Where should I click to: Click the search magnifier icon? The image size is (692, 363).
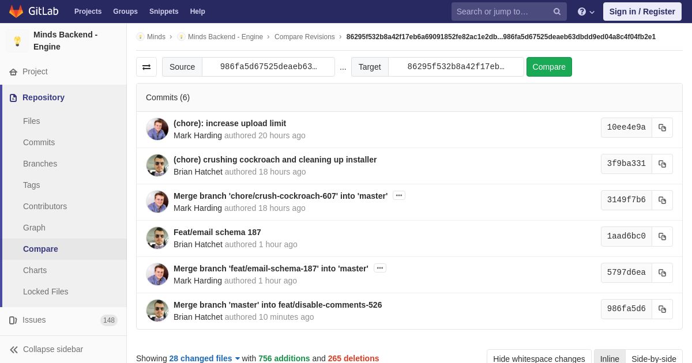click(557, 12)
